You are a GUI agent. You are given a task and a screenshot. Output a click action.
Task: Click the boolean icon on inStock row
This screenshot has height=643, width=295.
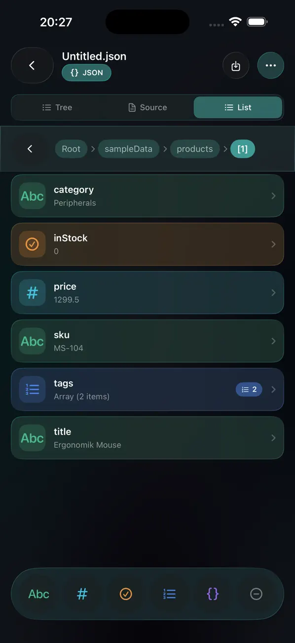tap(32, 244)
